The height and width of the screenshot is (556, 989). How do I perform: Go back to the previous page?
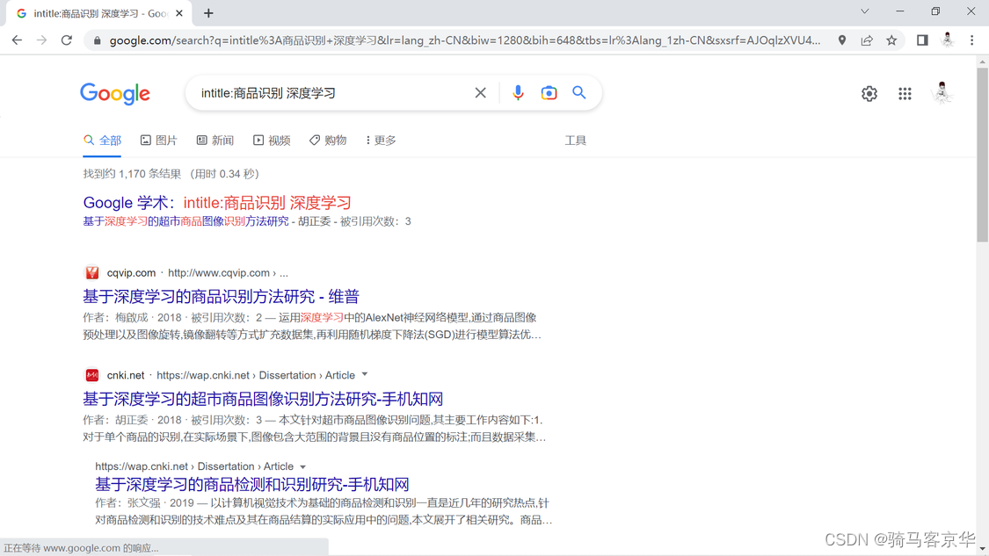(17, 40)
